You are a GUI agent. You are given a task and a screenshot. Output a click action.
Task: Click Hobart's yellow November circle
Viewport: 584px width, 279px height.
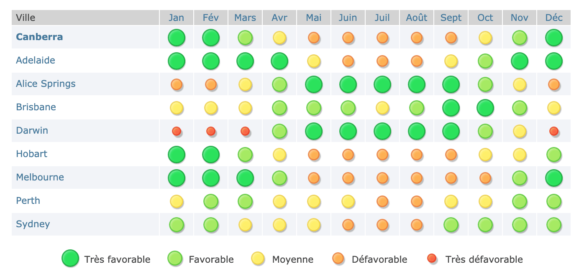(x=520, y=155)
